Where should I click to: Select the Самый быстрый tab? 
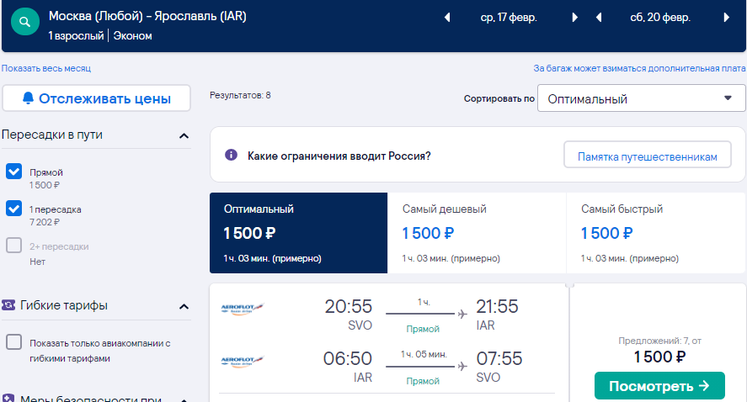tap(656, 233)
